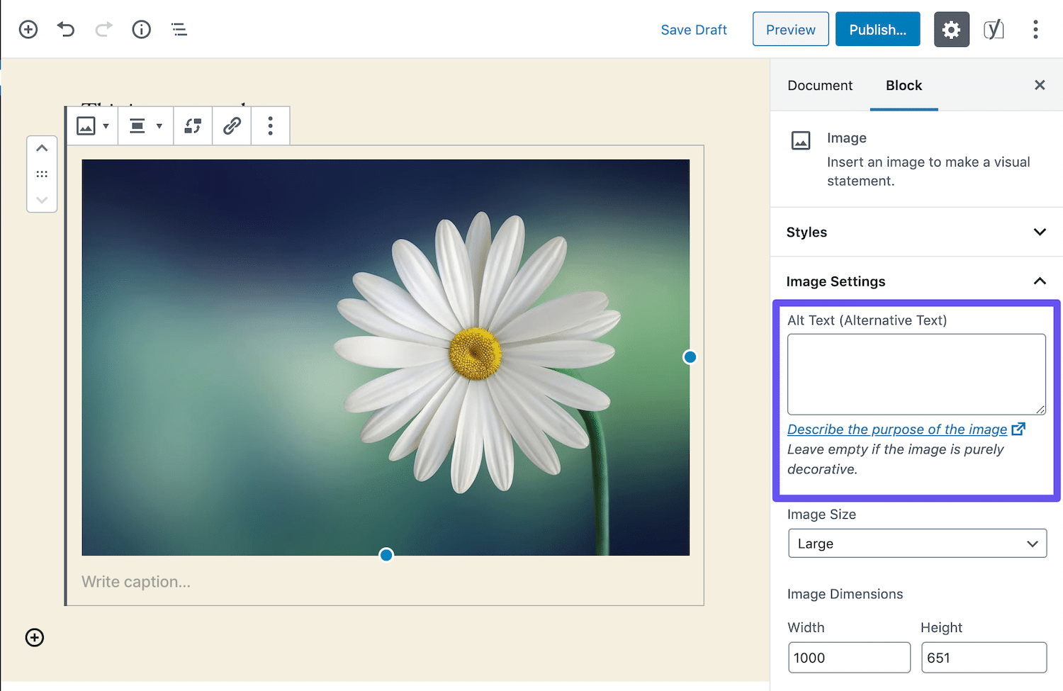Insert link using the chain icon
The height and width of the screenshot is (691, 1063).
[232, 126]
